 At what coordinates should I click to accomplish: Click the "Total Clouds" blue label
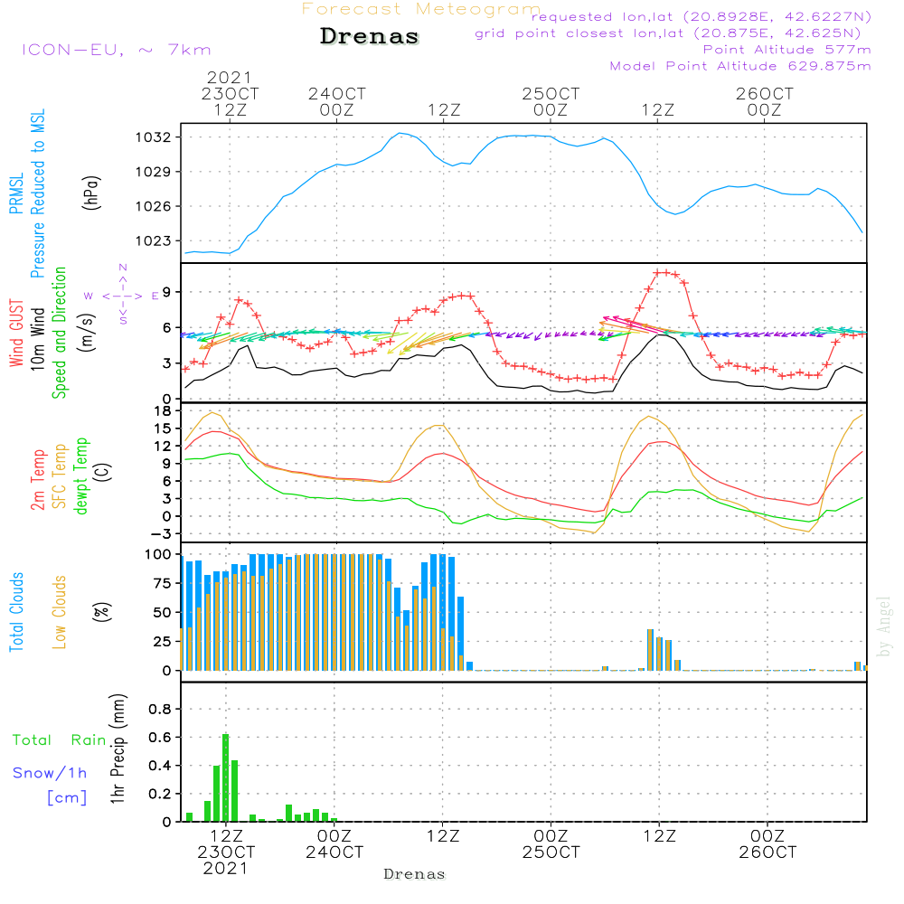(16, 612)
